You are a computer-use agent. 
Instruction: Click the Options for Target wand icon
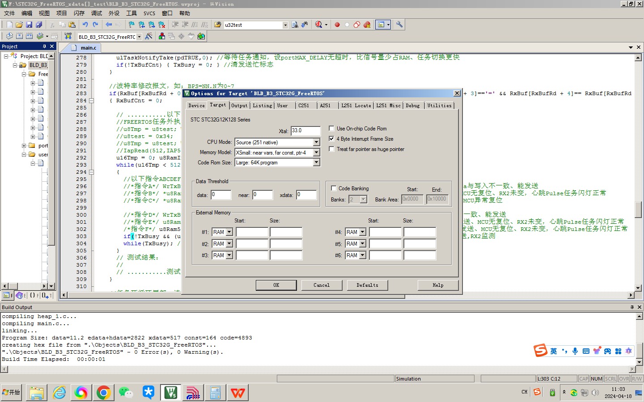click(148, 36)
